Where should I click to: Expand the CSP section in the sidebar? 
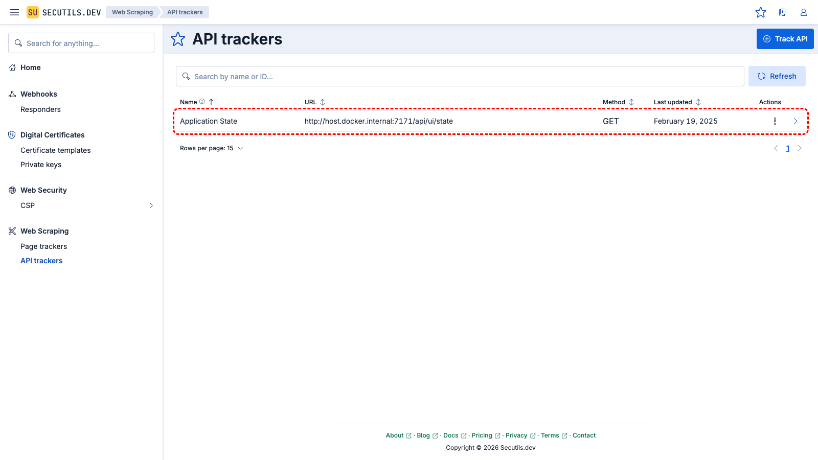point(151,205)
